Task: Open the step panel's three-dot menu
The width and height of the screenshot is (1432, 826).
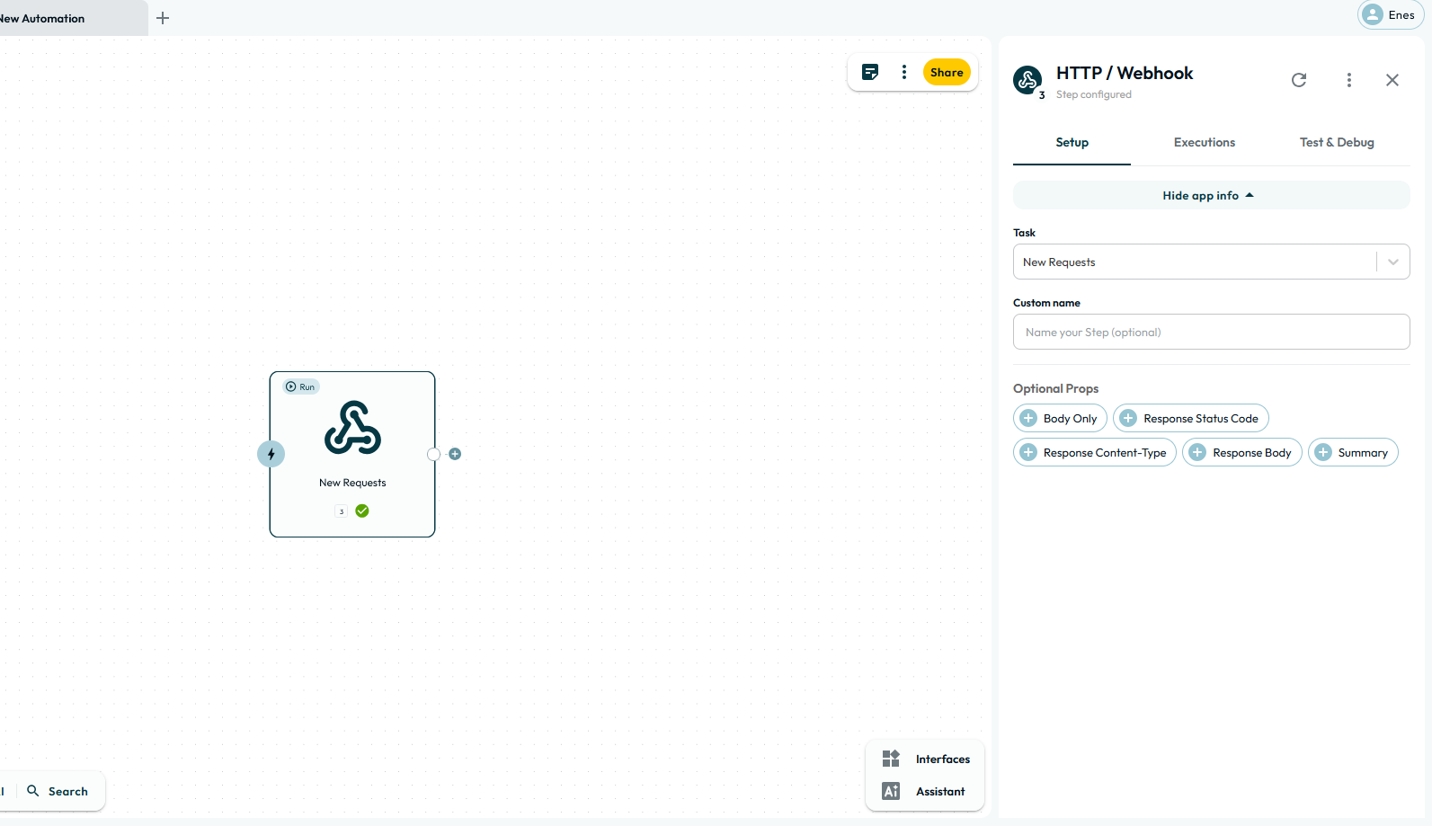Action: tap(1348, 80)
